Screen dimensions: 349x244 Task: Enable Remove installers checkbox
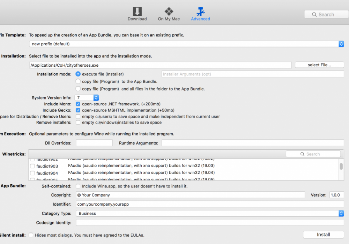pos(78,123)
